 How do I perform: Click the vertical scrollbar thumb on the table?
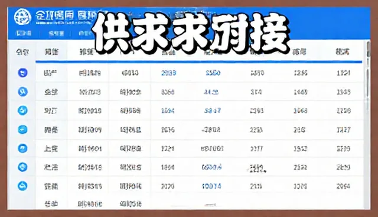(368, 50)
